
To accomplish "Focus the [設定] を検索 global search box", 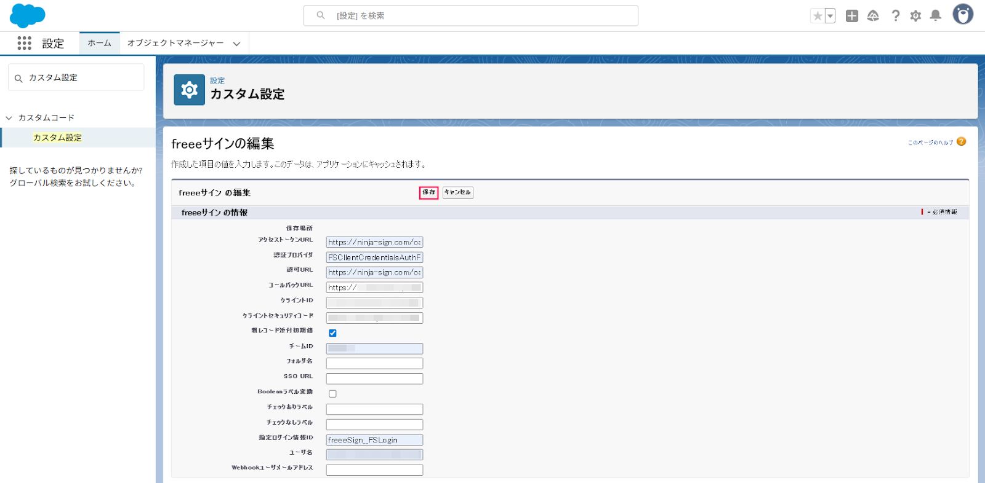I will (x=471, y=16).
